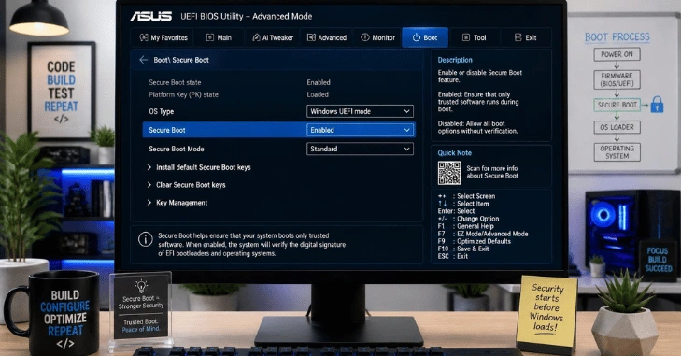The height and width of the screenshot is (356, 681).
Task: Click the Boot\ Secure Boot breadcrumb
Action: (x=181, y=60)
